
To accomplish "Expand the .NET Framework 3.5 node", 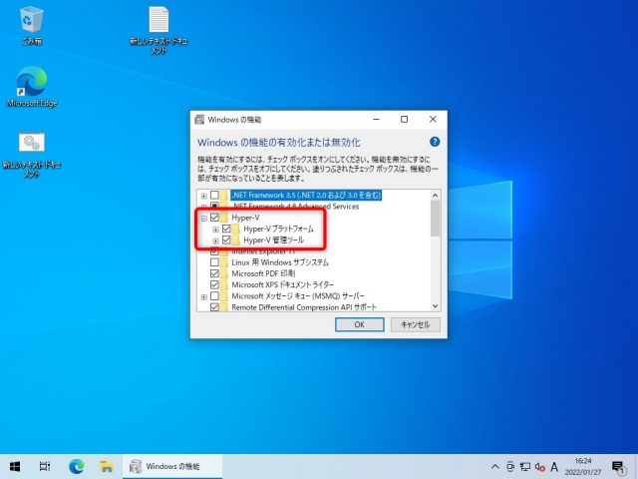I will pos(203,196).
